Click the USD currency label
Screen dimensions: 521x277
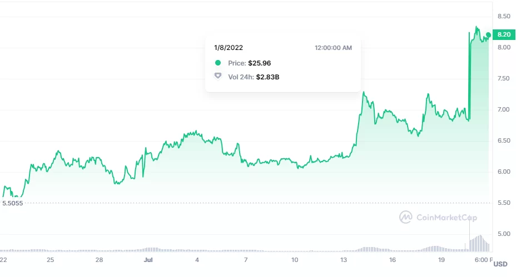(x=500, y=264)
